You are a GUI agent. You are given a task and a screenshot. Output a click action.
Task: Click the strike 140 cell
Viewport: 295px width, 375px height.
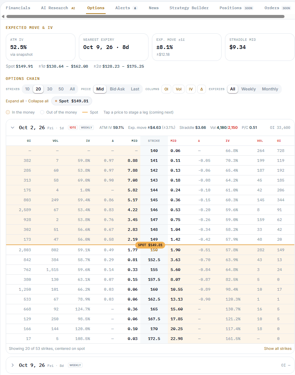pos(154,151)
